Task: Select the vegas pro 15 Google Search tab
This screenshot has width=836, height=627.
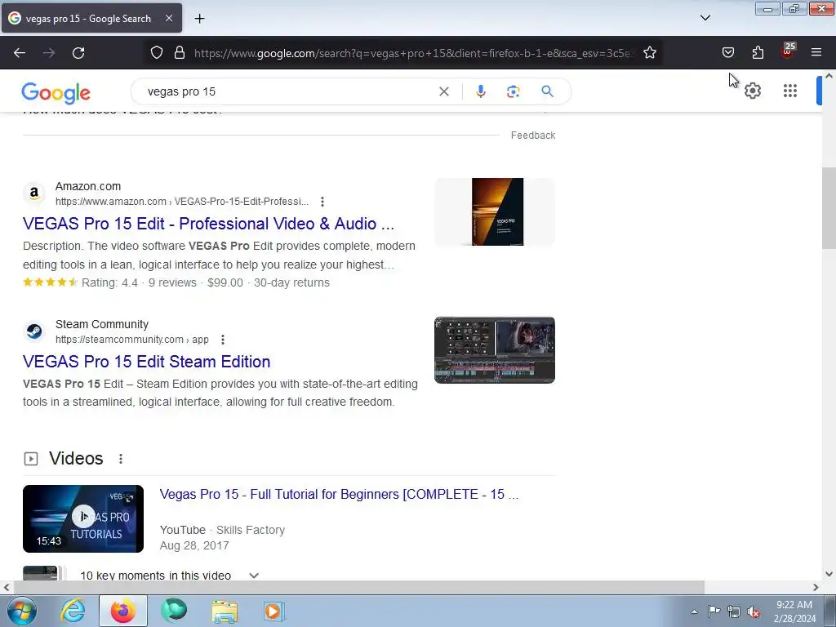Action: pos(91,18)
